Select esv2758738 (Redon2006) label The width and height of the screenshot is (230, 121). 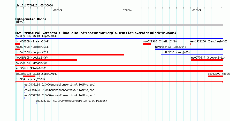[x=33, y=63]
